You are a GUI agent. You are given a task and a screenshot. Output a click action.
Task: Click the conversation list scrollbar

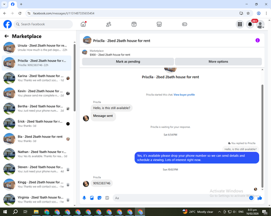tap(74, 77)
